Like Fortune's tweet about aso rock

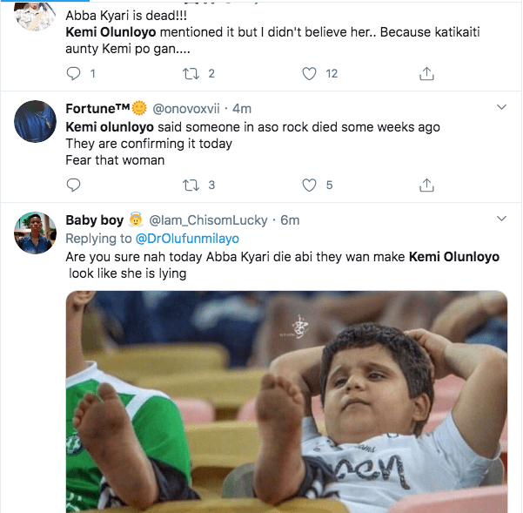(309, 185)
